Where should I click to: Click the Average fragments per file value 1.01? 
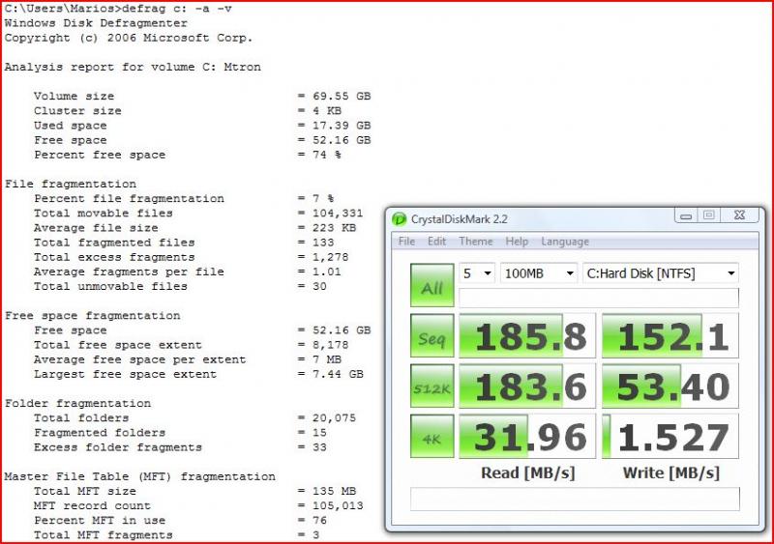pyautogui.click(x=326, y=272)
